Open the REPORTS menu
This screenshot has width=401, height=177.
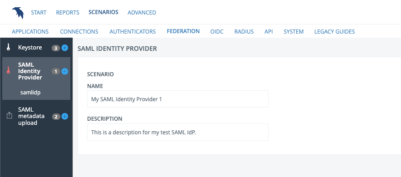coord(68,13)
